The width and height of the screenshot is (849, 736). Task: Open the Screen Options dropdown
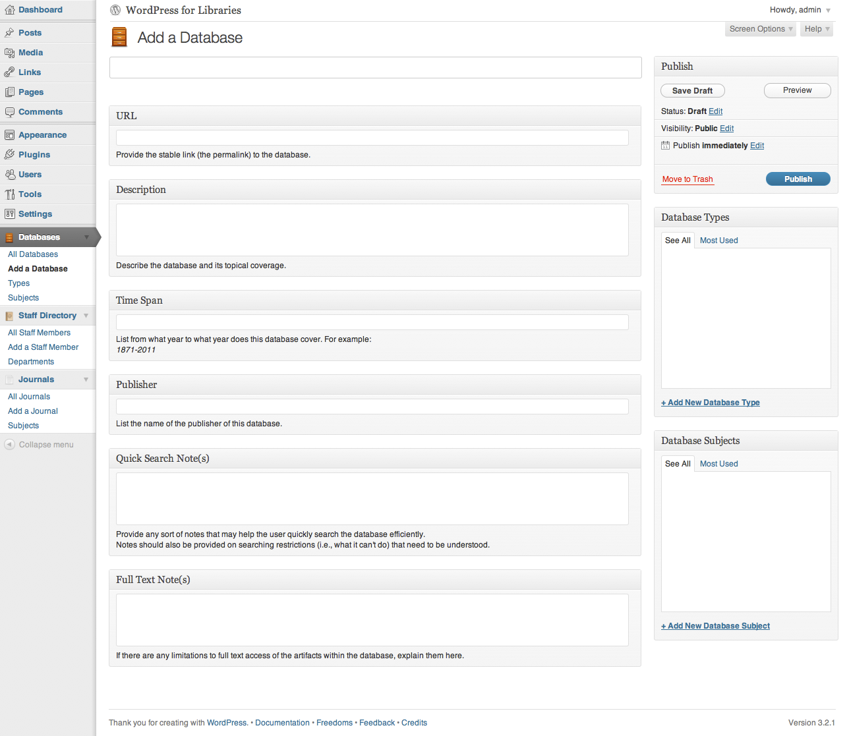(x=761, y=29)
